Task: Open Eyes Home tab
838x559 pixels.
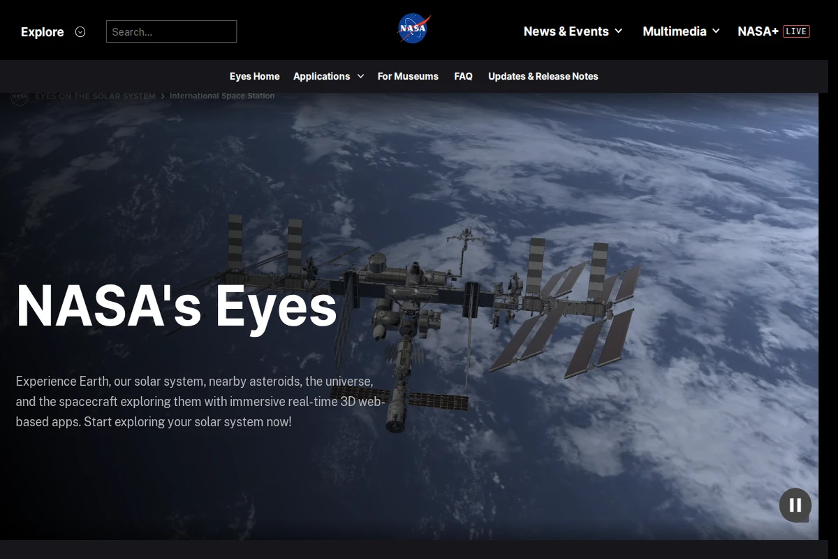Action: pos(254,76)
